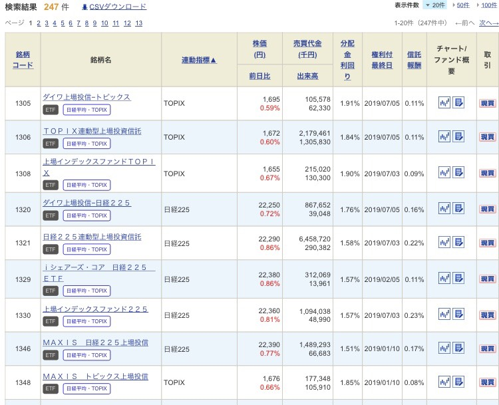Open chart icon for stock 1346
This screenshot has width=499, height=405.
(444, 348)
